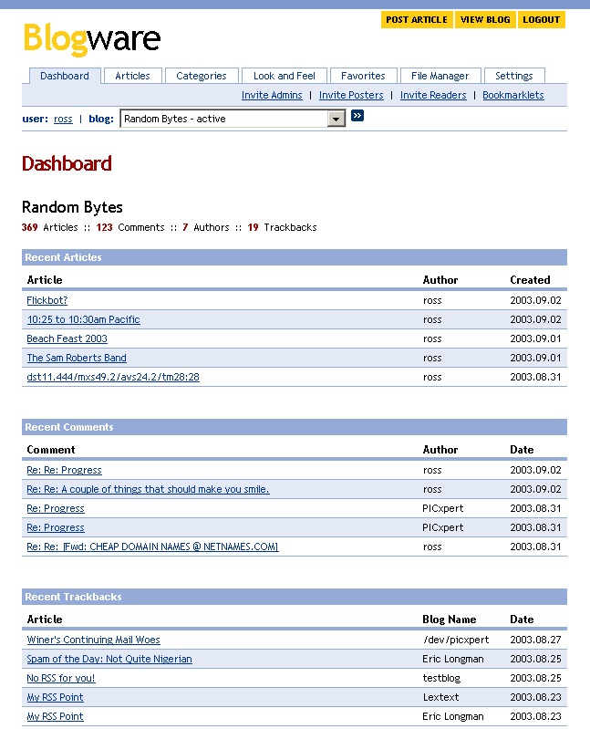This screenshot has height=729, width=590.
Task: Open the Favorites tab
Action: click(363, 76)
